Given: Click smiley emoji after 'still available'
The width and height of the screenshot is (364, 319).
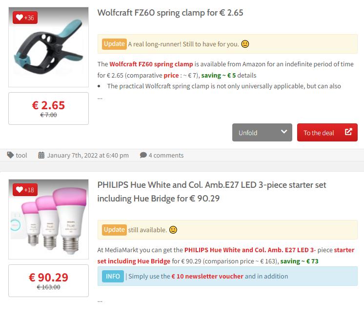Looking at the screenshot, I should coord(173,230).
